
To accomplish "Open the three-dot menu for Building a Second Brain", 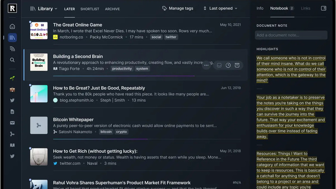I will pyautogui.click(x=206, y=65).
